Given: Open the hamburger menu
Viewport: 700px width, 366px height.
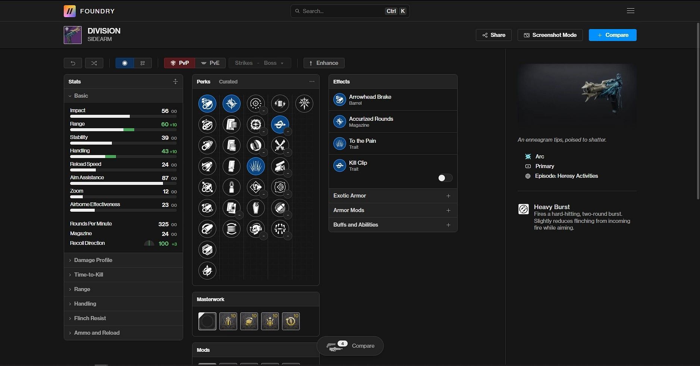Looking at the screenshot, I should coord(631,11).
